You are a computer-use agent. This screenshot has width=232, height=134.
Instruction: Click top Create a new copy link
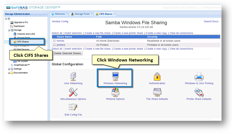157,33
